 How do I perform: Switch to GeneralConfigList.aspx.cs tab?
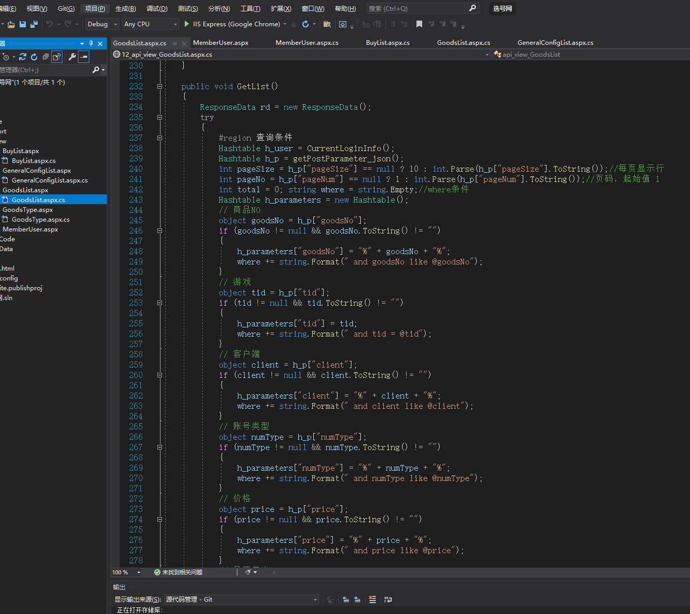tap(555, 43)
